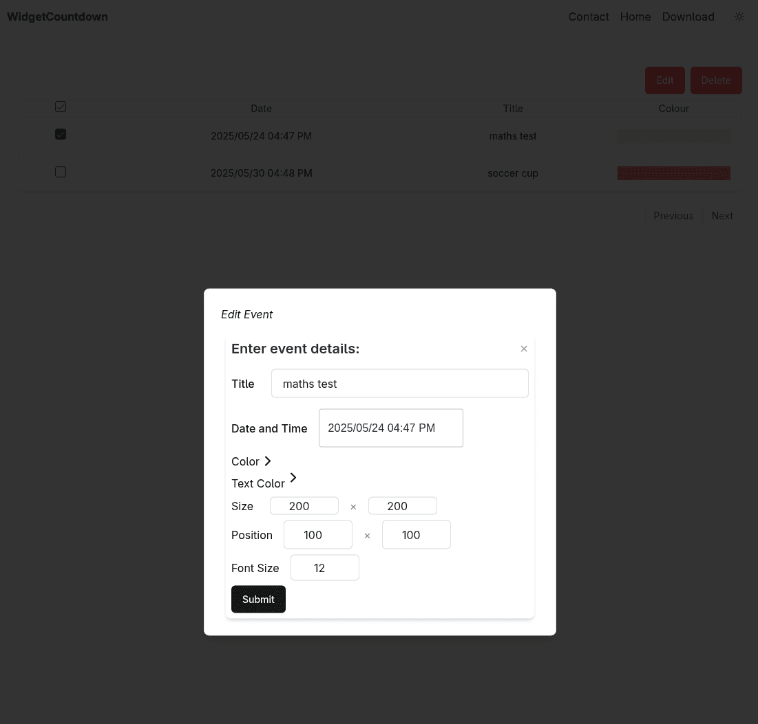Toggle the select-all header checkbox
Image resolution: width=758 pixels, height=724 pixels.
point(61,107)
